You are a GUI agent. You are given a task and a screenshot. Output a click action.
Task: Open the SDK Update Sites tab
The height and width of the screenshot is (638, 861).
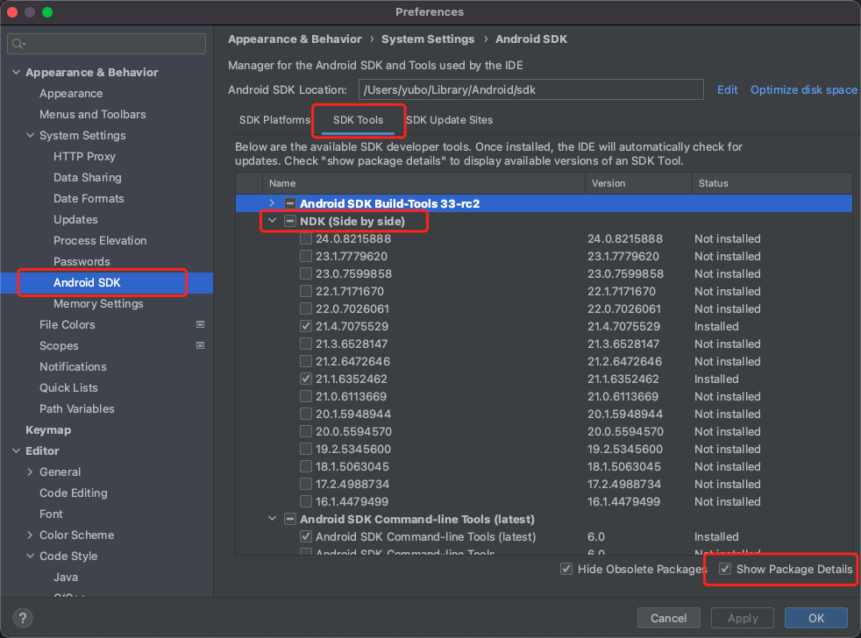pos(449,120)
